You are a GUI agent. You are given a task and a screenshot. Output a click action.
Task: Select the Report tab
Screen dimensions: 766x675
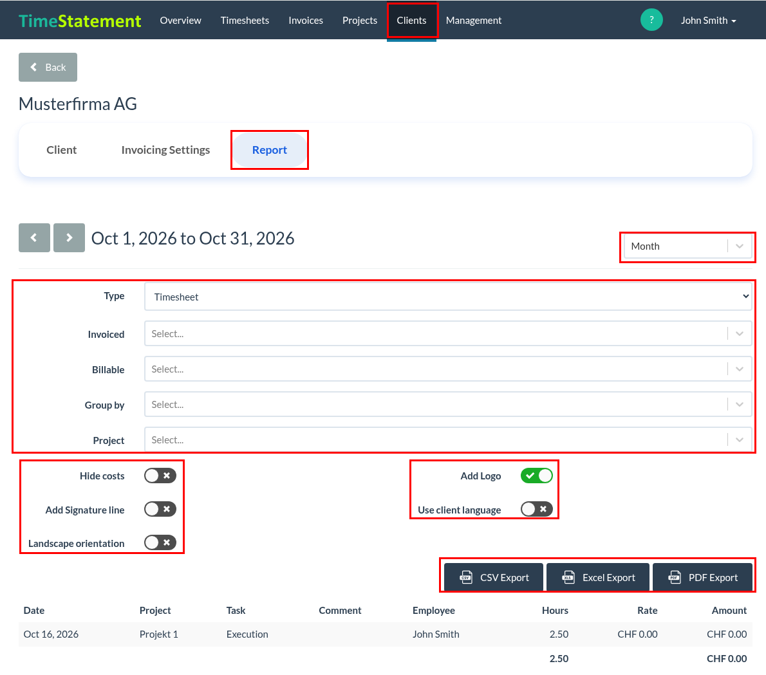(270, 150)
